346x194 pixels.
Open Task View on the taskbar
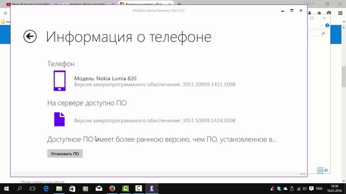tap(32, 189)
